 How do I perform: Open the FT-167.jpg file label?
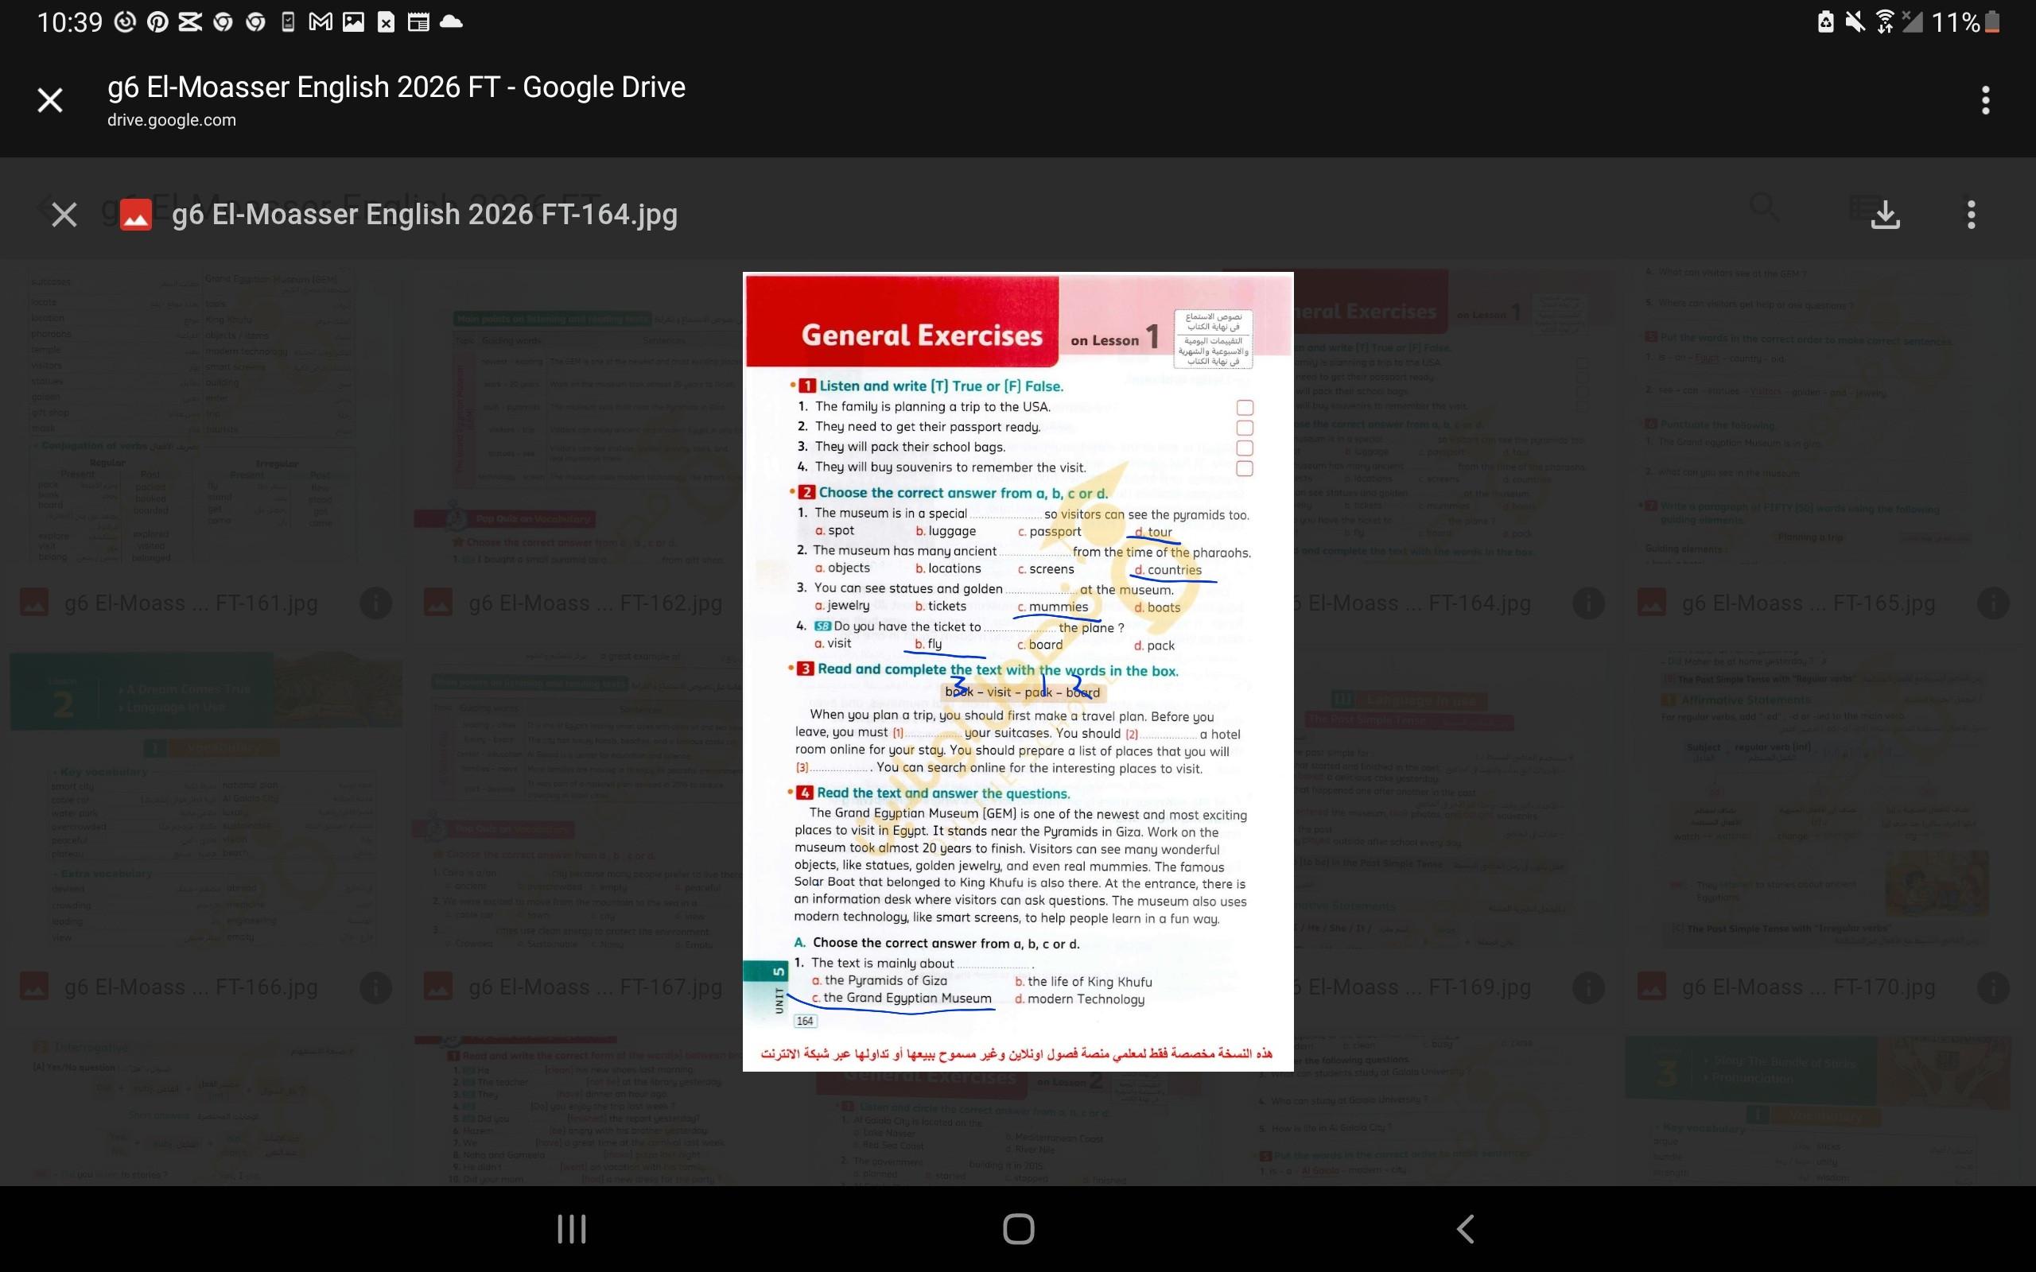[x=595, y=987]
